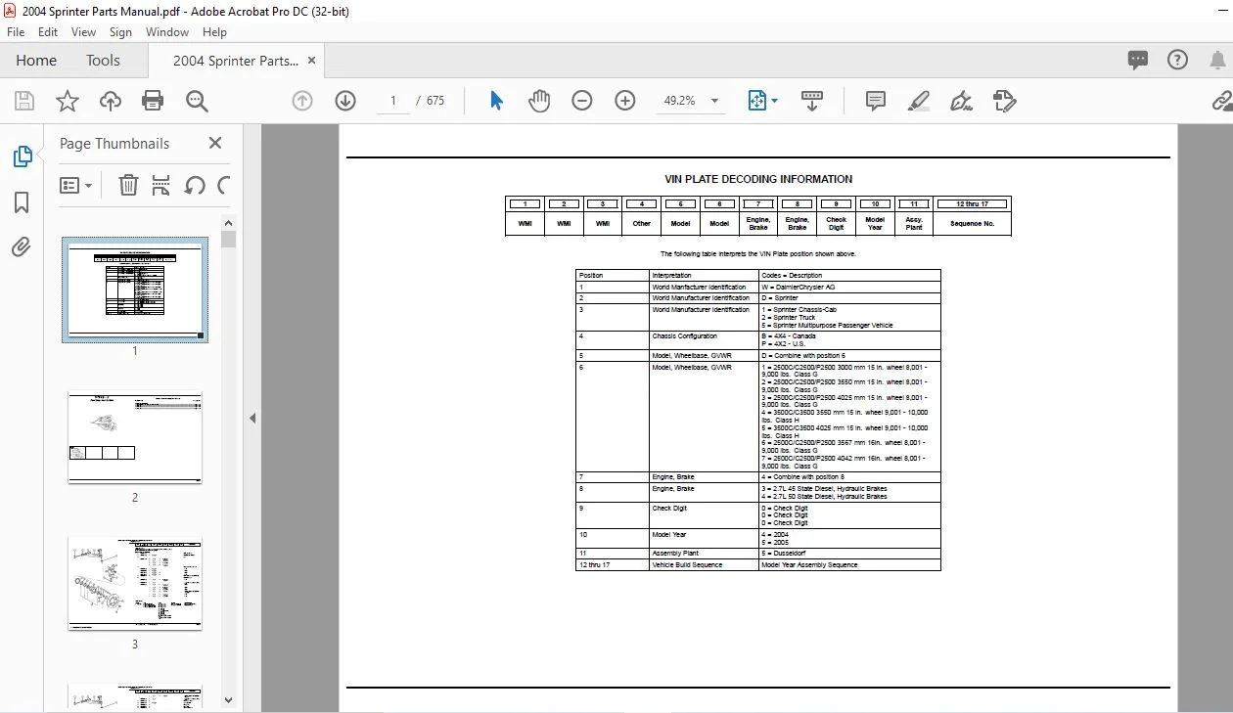Select the highlight text pen tool
The height and width of the screenshot is (713, 1233).
[x=918, y=101]
